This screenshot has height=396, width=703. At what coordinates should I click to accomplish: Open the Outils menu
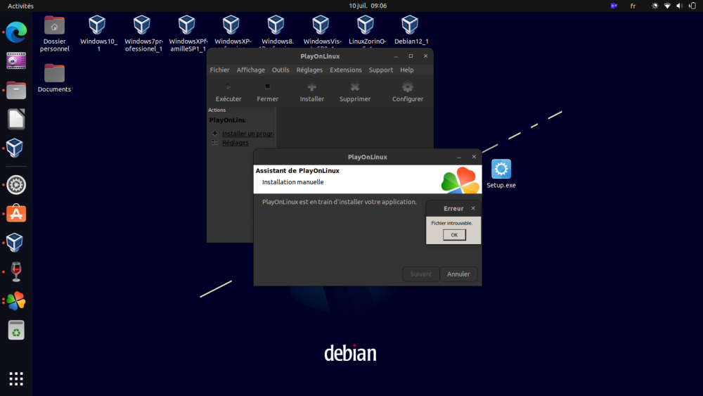[280, 70]
